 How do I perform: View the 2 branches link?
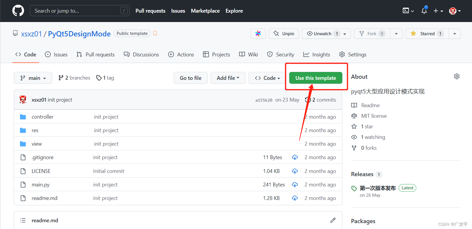click(x=74, y=78)
